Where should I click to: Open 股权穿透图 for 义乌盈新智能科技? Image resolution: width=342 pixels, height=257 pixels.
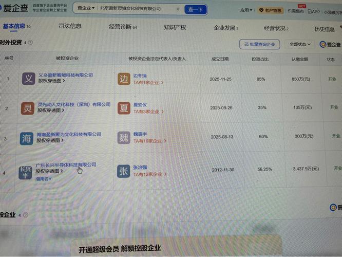click(x=51, y=81)
